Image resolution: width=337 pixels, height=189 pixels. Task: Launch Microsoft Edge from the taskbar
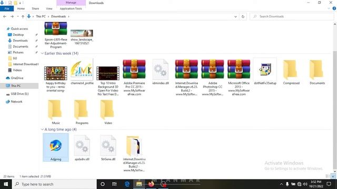pyautogui.click(x=127, y=184)
